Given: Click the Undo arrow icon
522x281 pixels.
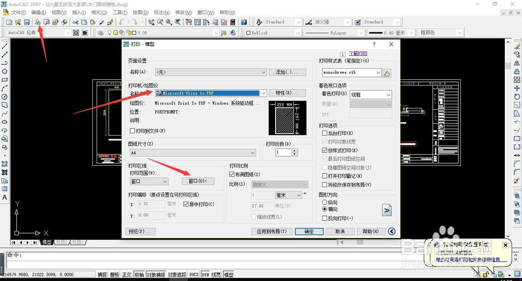Looking at the screenshot, I should tap(122, 22).
